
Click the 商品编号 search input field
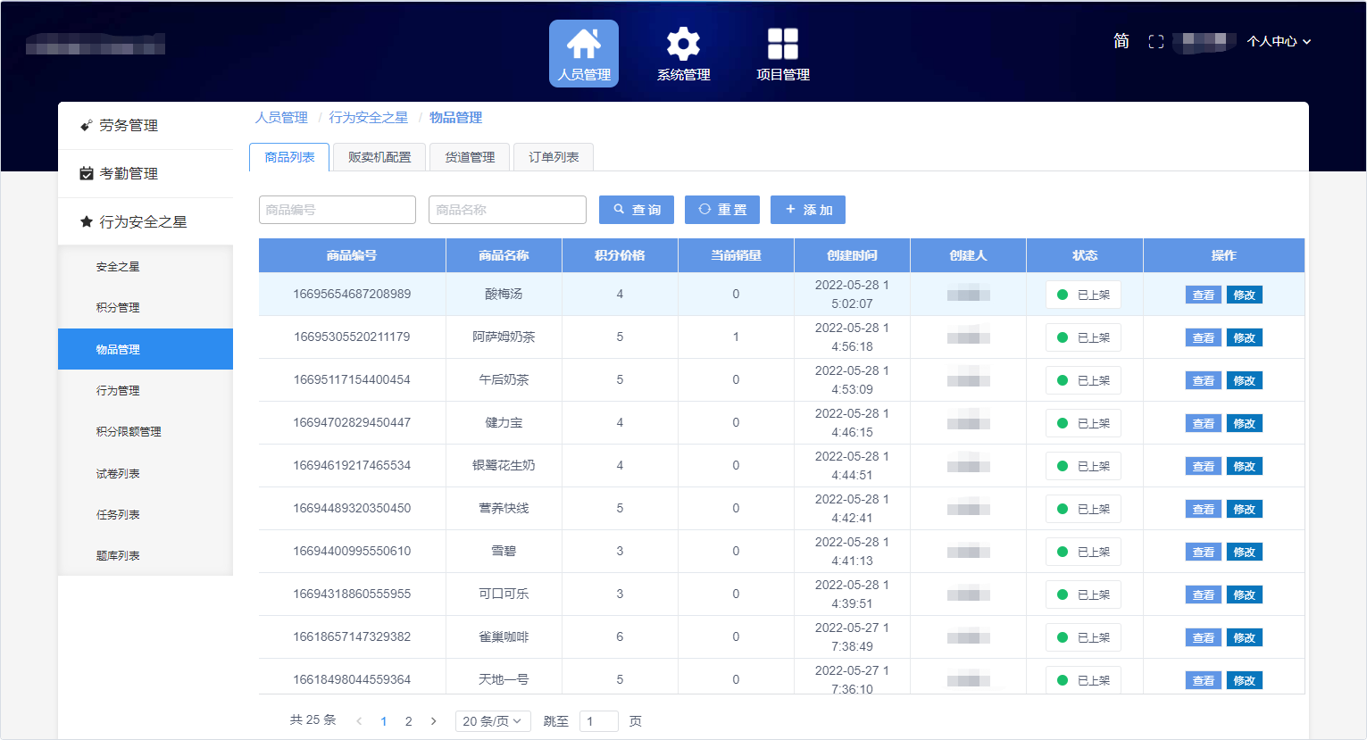pyautogui.click(x=337, y=210)
